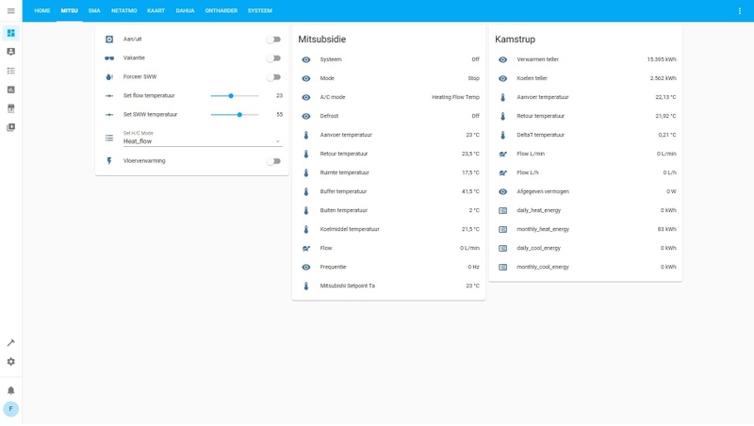Click the Set flow temperatuur slider
Image resolution: width=754 pixels, height=426 pixels.
point(235,96)
